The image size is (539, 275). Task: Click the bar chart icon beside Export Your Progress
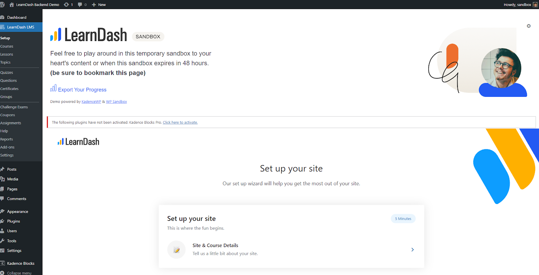click(x=53, y=88)
